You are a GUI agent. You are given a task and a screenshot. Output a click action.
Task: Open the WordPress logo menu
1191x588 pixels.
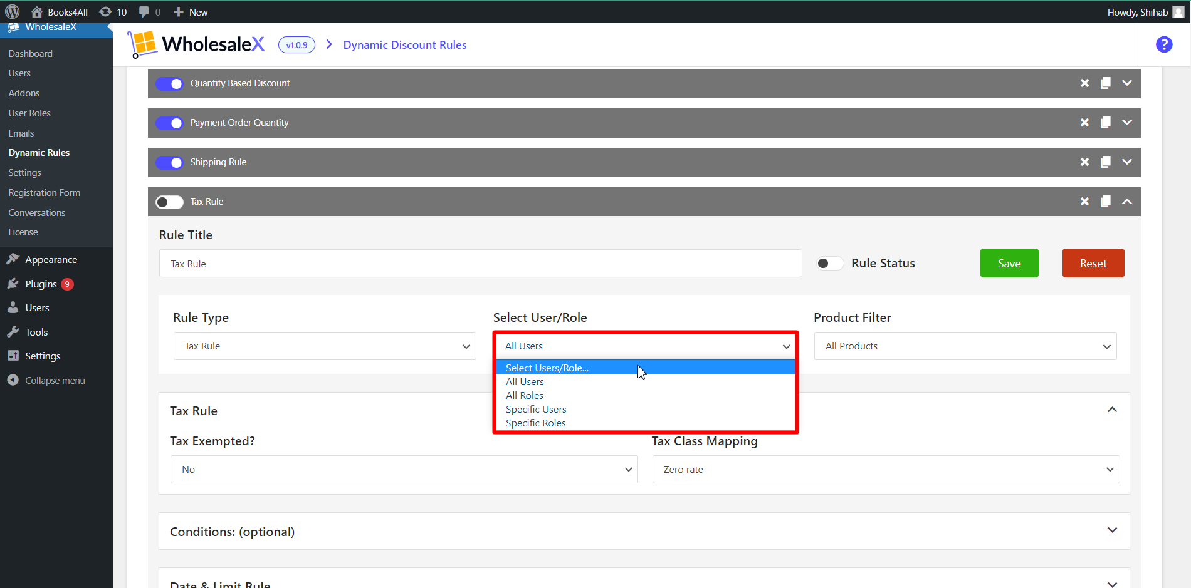click(x=13, y=12)
